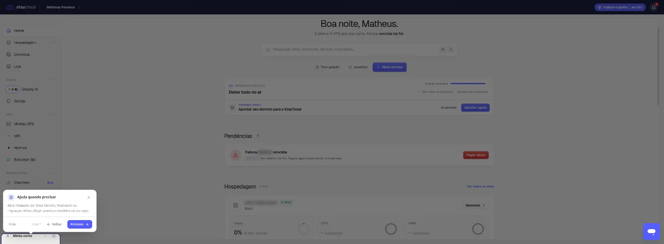Open the StayCloud logo home link
This screenshot has height=244, width=664.
(x=21, y=7)
